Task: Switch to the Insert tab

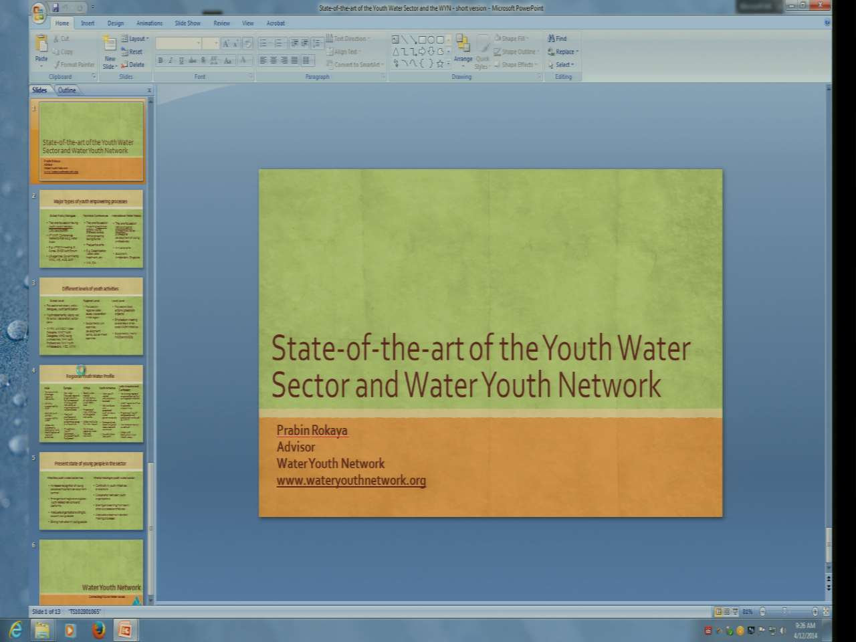Action: (88, 23)
